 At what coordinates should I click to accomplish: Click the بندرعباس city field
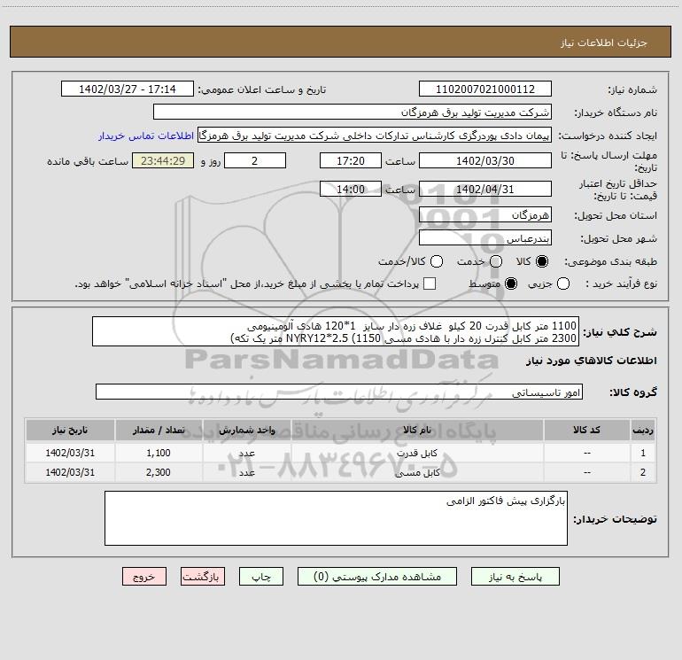coord(485,237)
